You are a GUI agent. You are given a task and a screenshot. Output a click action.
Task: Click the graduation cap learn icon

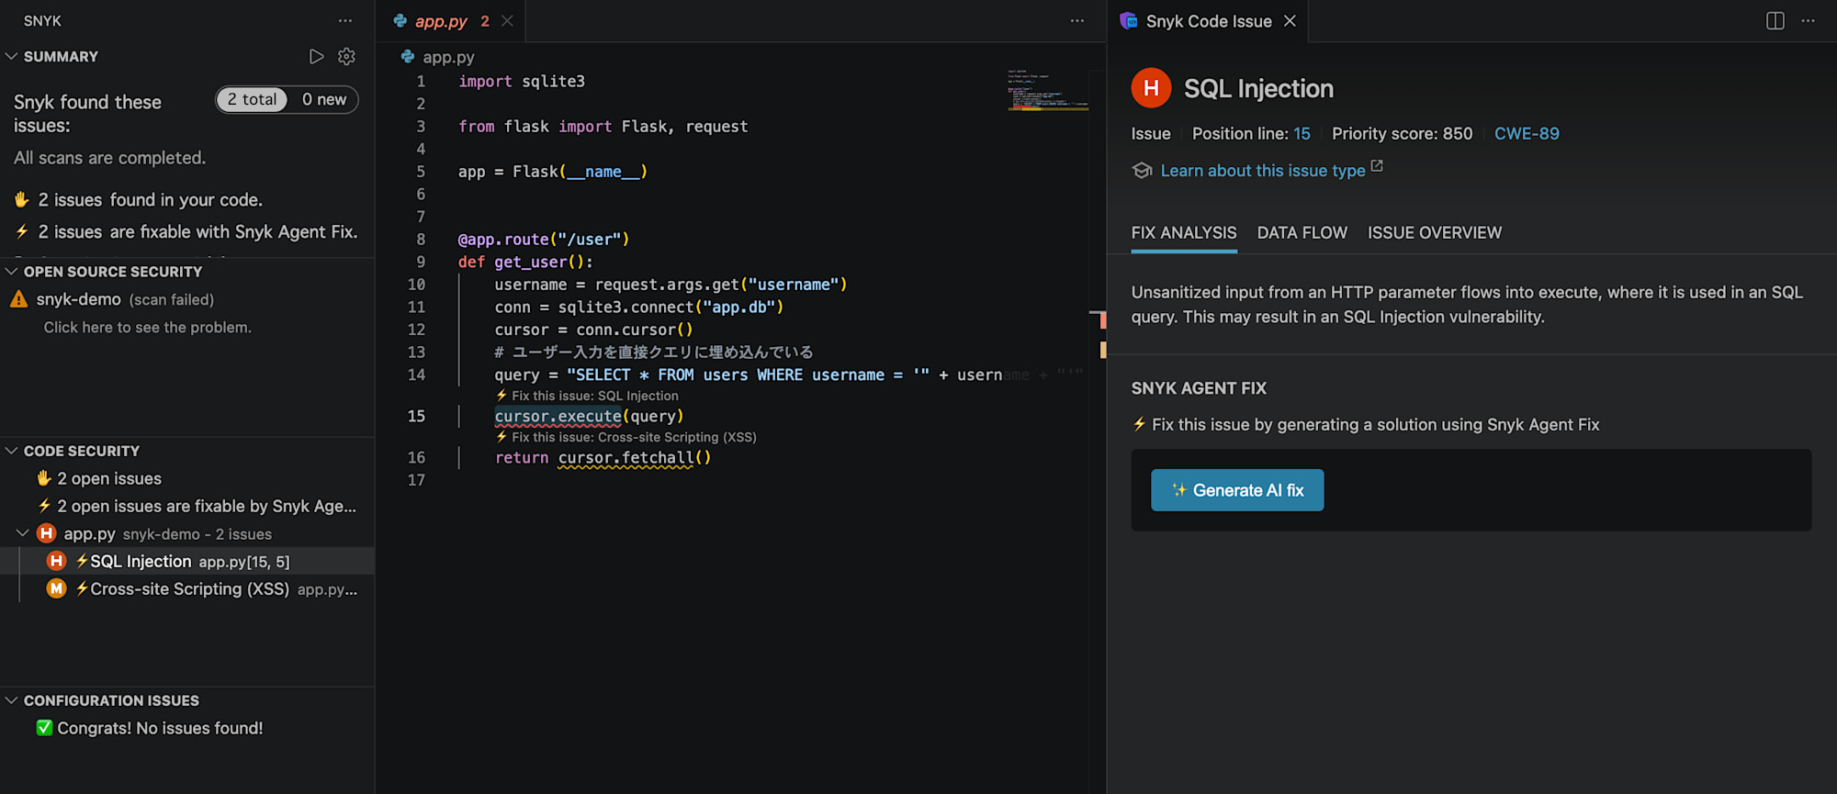point(1142,171)
